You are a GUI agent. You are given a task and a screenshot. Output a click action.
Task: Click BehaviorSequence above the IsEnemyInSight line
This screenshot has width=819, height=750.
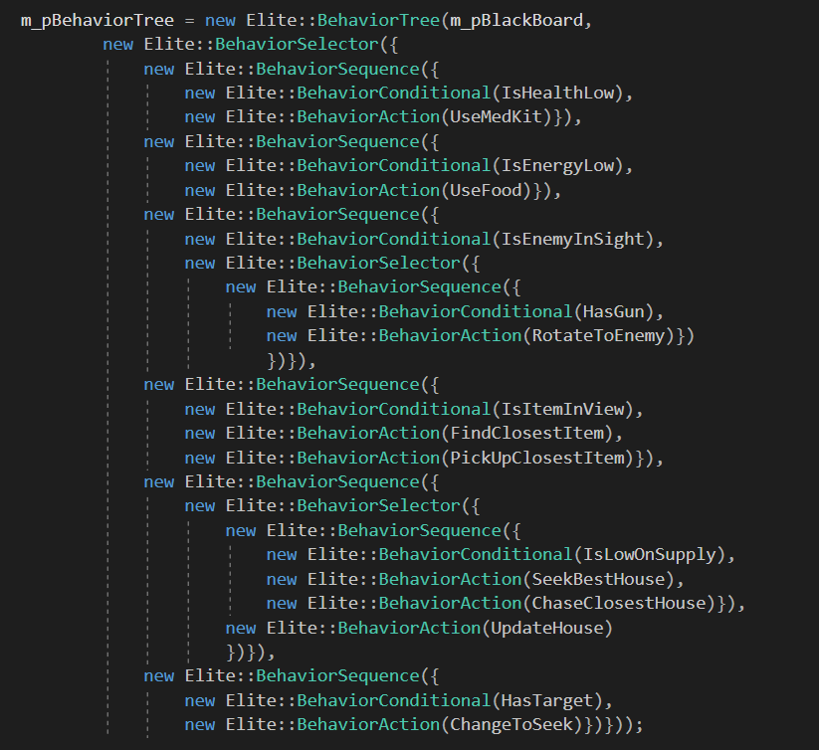[337, 215]
